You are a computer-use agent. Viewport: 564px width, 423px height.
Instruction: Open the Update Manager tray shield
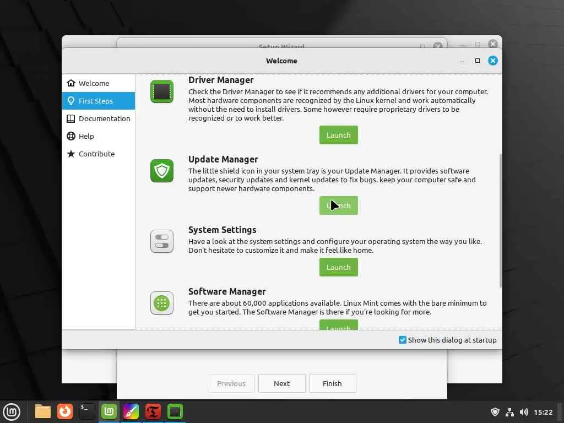pos(495,412)
